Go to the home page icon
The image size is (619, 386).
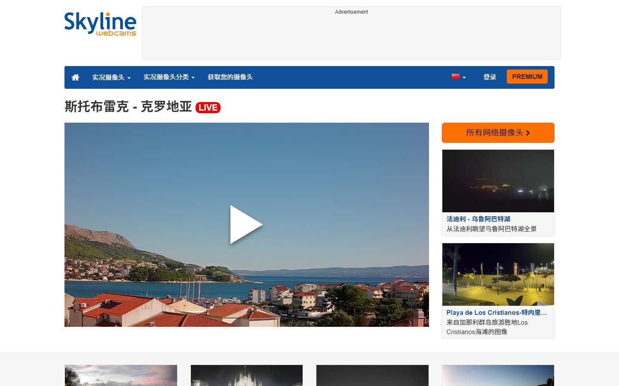click(75, 77)
